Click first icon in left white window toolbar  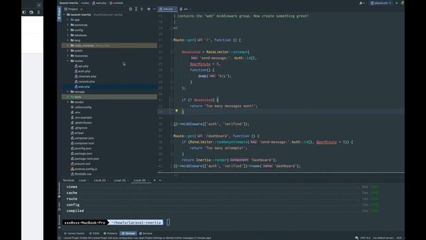(x=24, y=12)
